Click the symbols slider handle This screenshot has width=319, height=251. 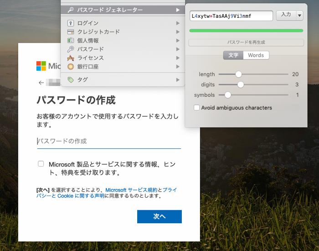228,95
